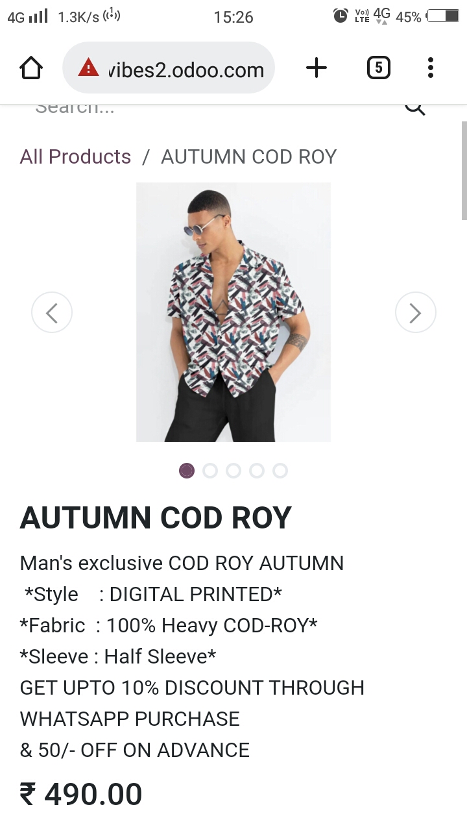Select the first carousel indicator dot
Screen dimensions: 467x831
click(187, 471)
